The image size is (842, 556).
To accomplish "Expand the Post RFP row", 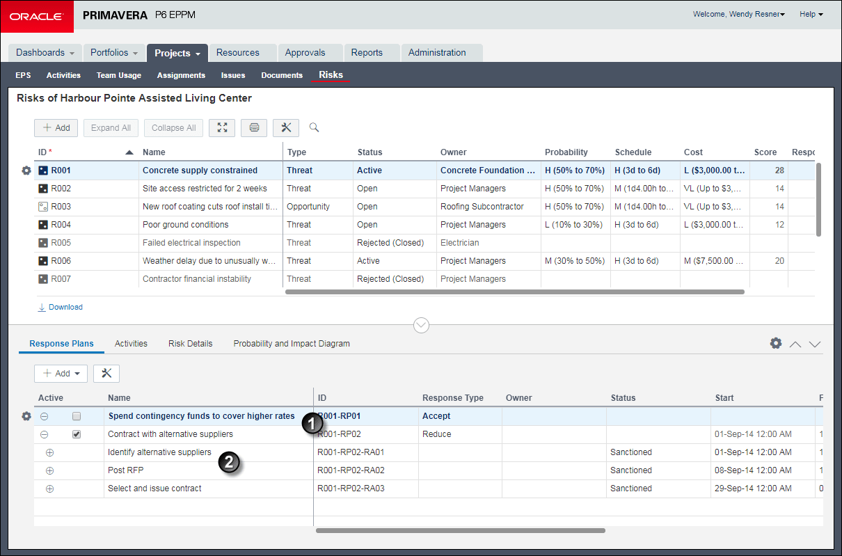I will [49, 470].
